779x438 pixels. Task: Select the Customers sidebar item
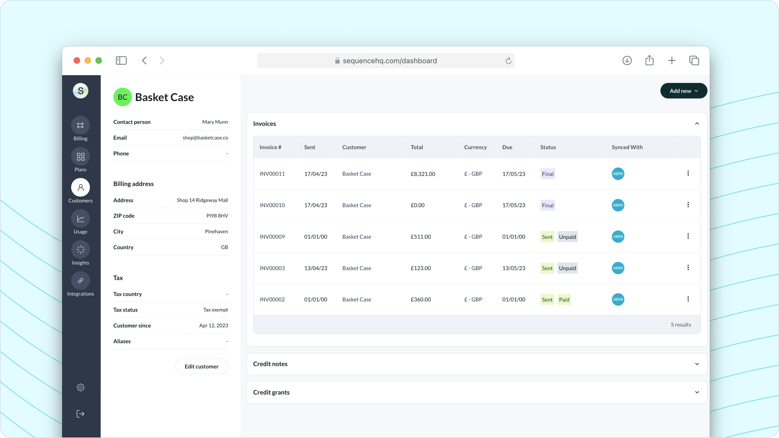click(x=80, y=187)
